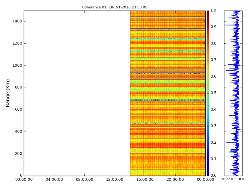Click the colorbar 0.0 label
250x187 pixels.
coord(213,175)
